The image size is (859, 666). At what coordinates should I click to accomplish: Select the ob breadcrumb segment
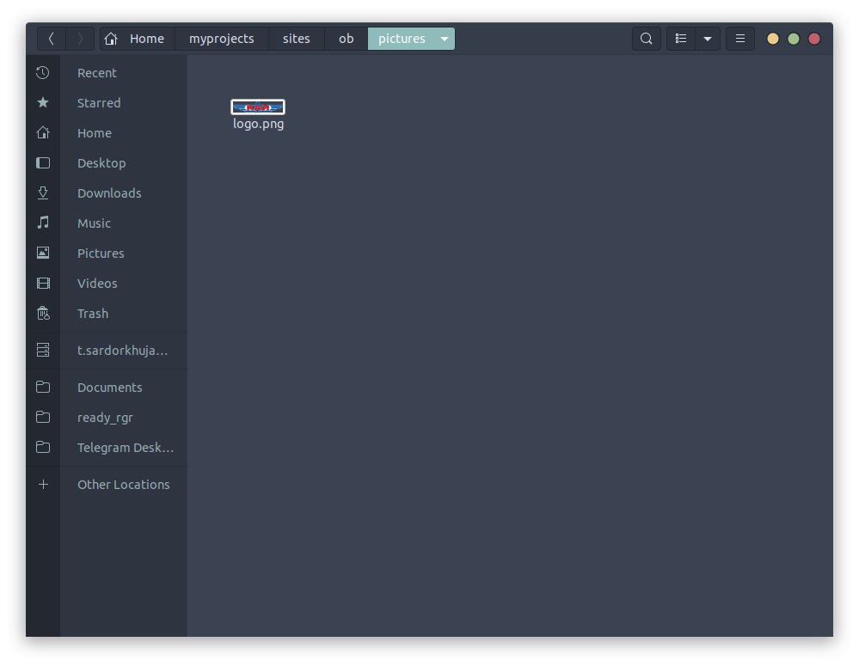coord(346,39)
